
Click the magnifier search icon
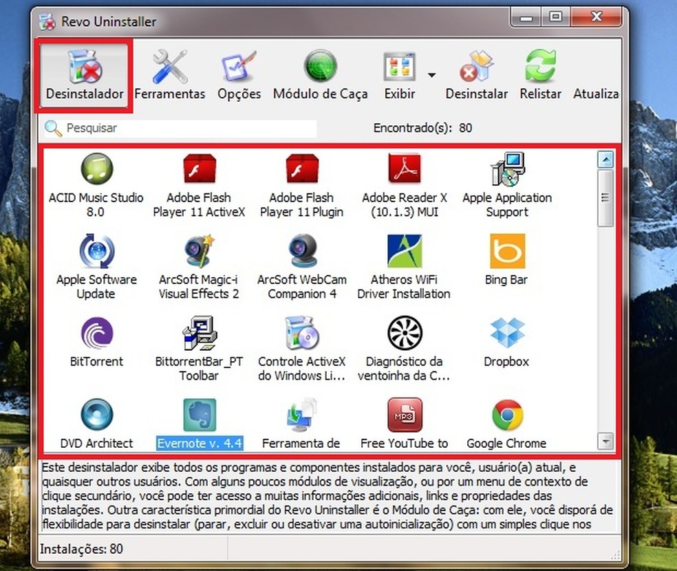53,128
